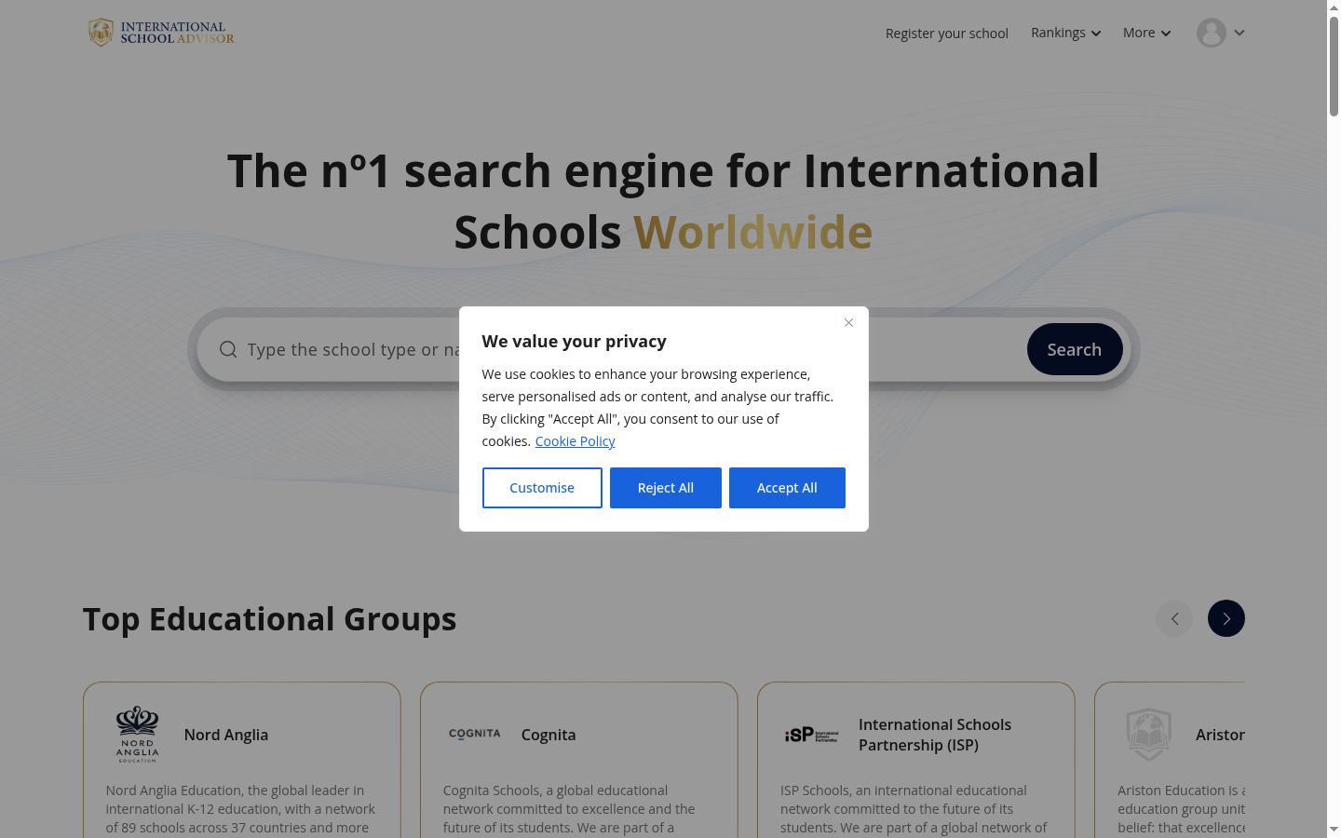1341x838 pixels.
Task: Close the privacy cookie dialog
Action: point(848,323)
